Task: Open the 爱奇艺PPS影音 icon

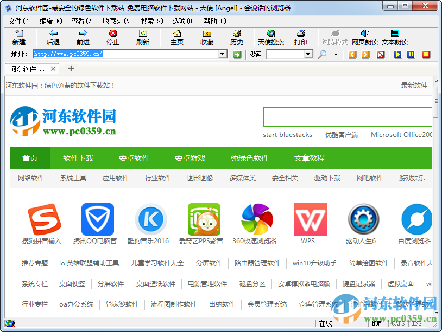Action: pyautogui.click(x=204, y=219)
